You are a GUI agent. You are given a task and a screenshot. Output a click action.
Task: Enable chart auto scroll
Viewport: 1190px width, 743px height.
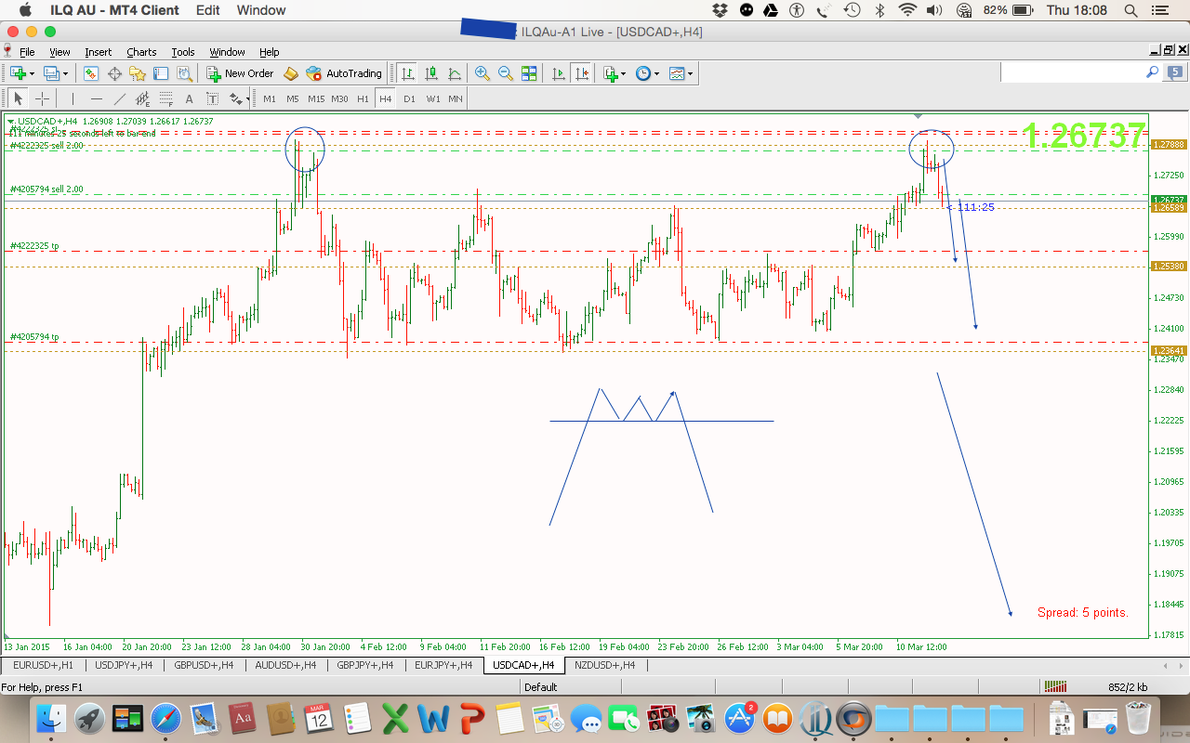pos(557,72)
